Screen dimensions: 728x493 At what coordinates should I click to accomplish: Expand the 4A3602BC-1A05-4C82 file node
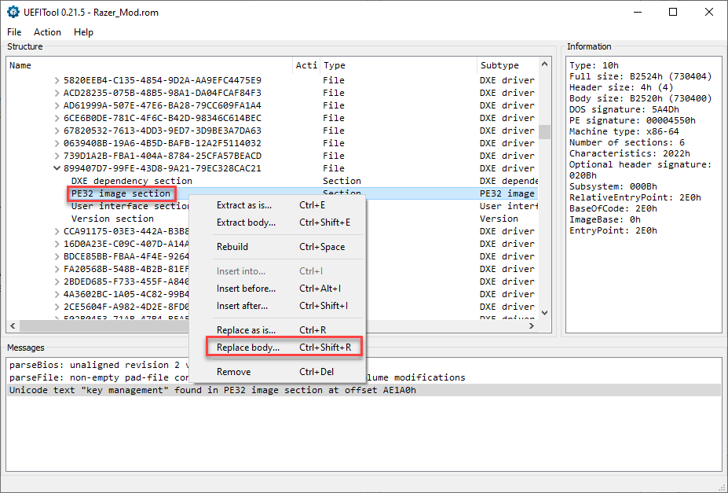point(57,294)
